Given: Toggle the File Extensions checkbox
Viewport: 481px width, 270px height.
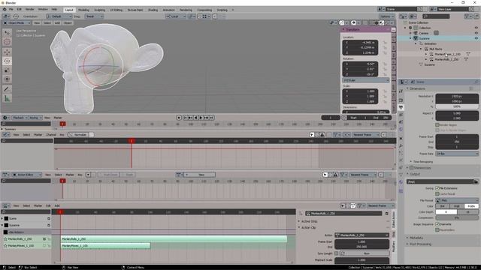Looking at the screenshot, I should pos(437,188).
